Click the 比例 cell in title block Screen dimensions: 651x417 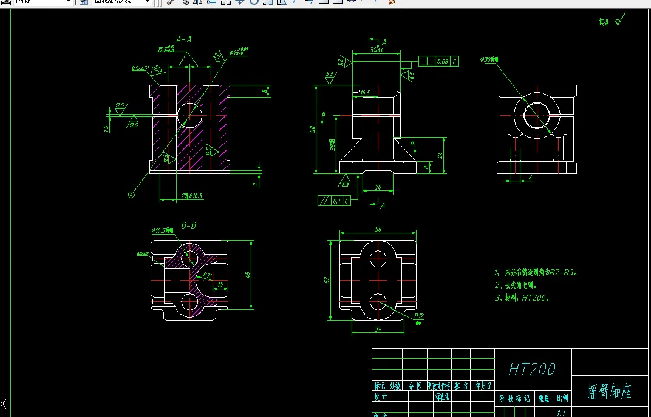coord(562,398)
